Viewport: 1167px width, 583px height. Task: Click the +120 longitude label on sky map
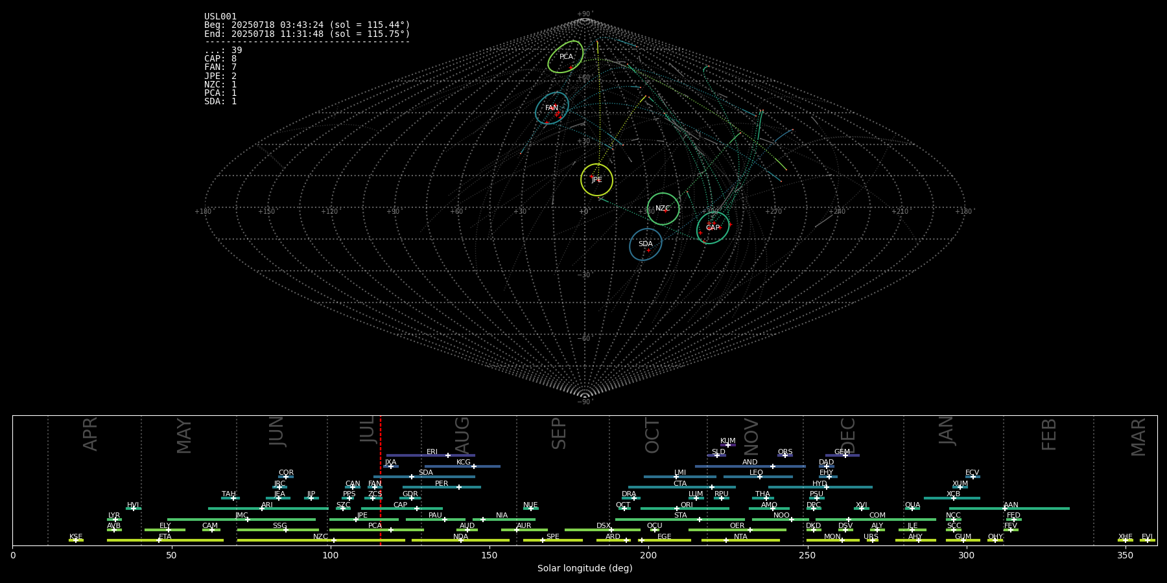click(329, 212)
